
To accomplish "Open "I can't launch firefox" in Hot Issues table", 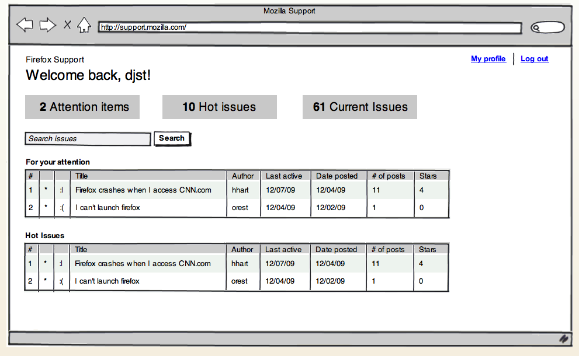I will coord(107,281).
